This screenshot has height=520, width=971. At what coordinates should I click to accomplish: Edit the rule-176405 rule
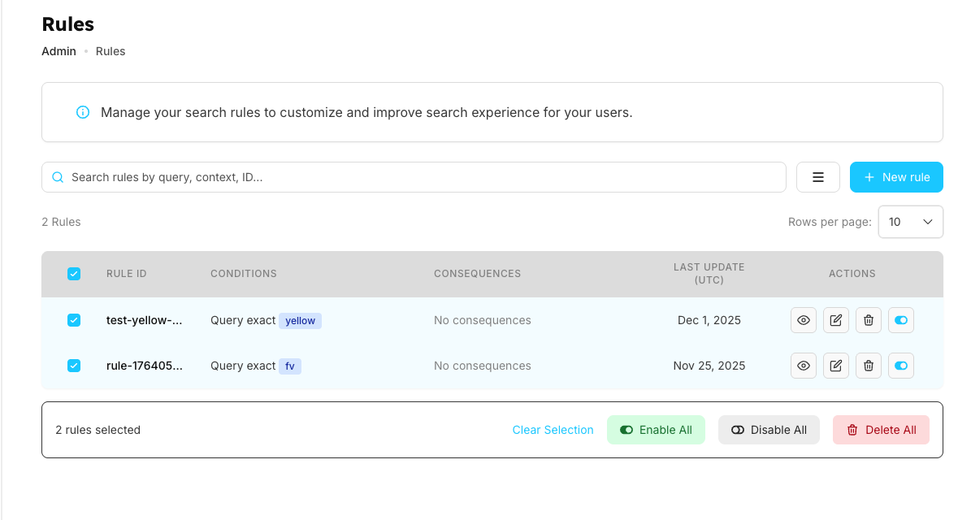click(x=836, y=366)
